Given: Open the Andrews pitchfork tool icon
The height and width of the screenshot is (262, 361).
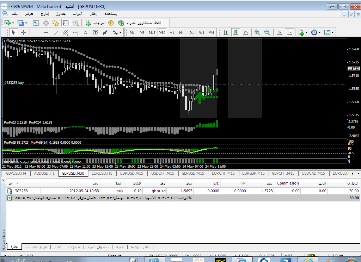Looking at the screenshot, I should click(x=105, y=32).
